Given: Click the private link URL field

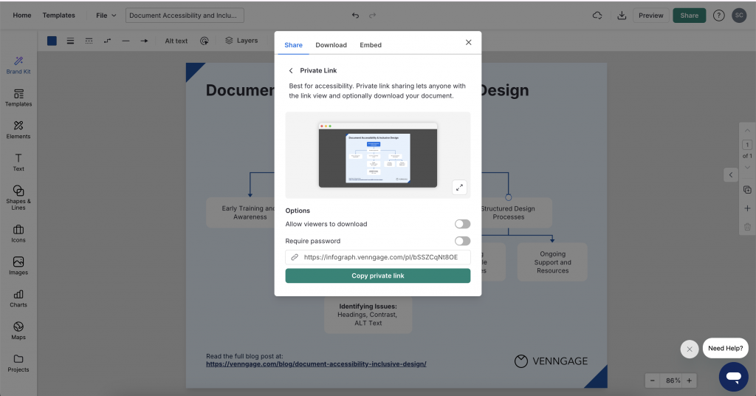Looking at the screenshot, I should 377,257.
